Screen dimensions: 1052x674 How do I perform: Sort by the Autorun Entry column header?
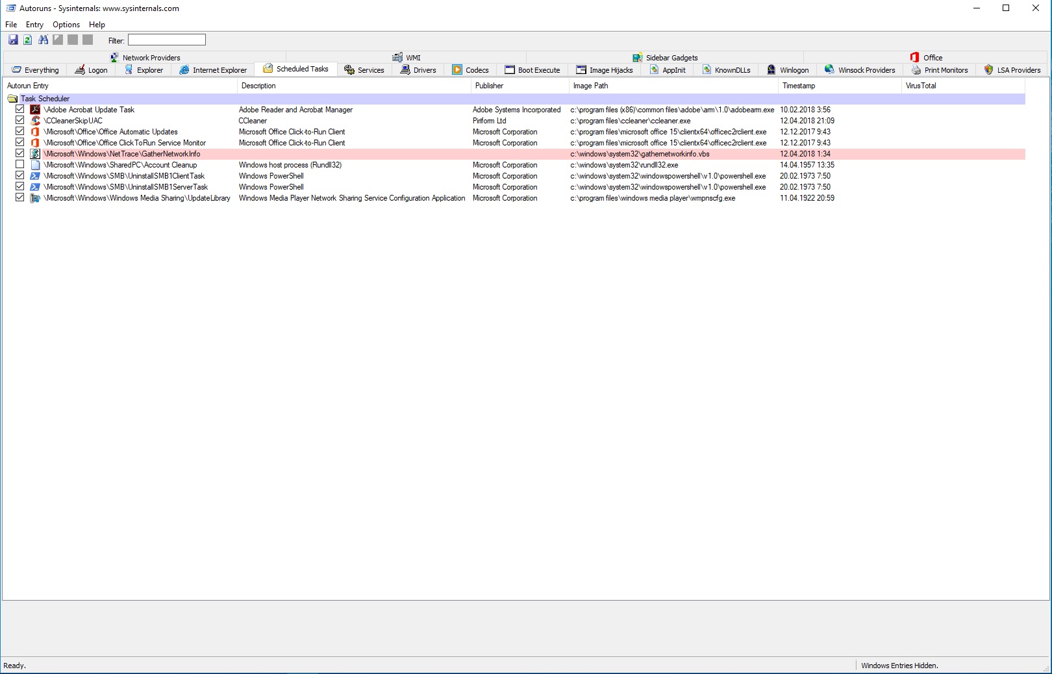point(120,86)
